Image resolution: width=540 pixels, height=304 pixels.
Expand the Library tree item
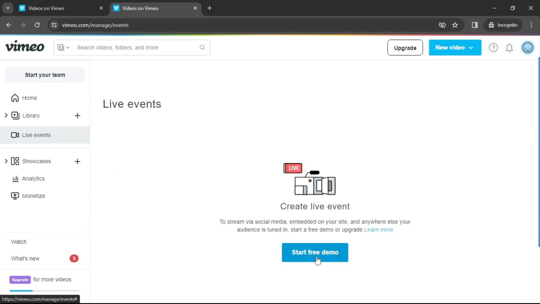click(6, 115)
